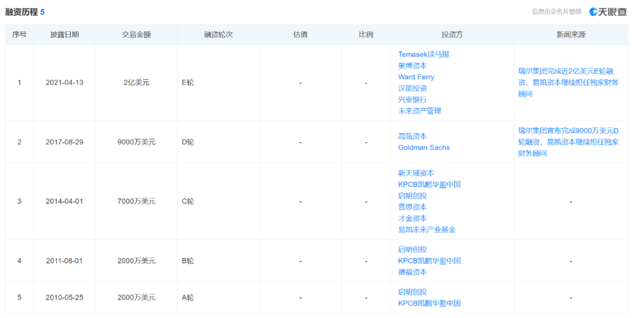Image resolution: width=634 pixels, height=318 pixels.
Task: Select the date 2017-08-29
Action: pos(65,142)
